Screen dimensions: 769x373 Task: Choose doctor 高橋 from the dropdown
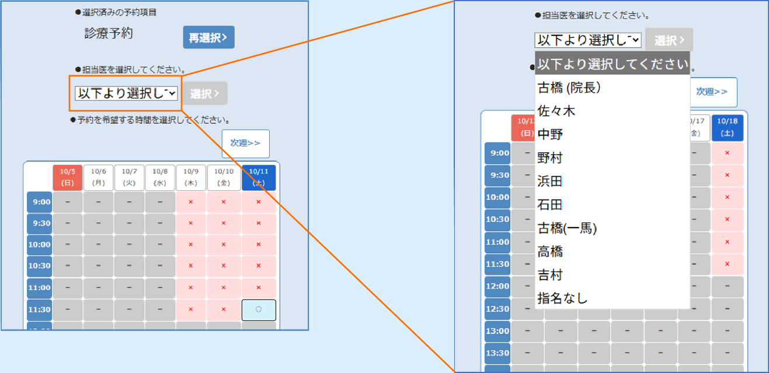pos(550,252)
